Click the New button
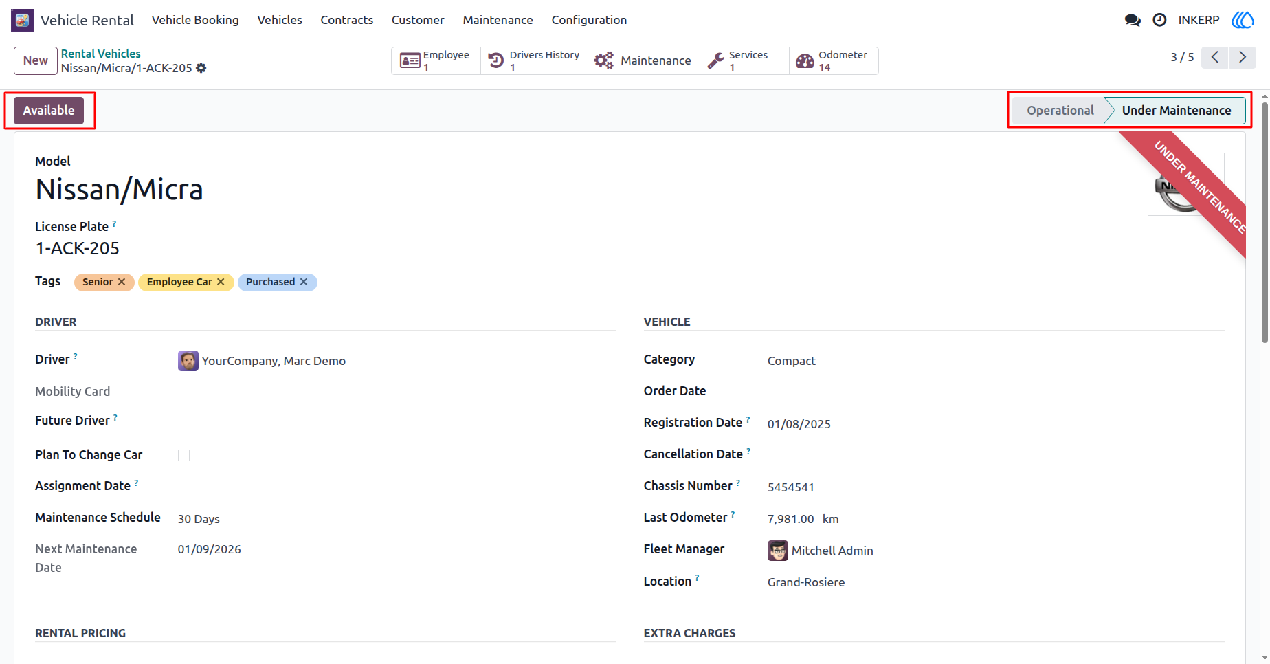This screenshot has width=1270, height=664. pyautogui.click(x=36, y=60)
